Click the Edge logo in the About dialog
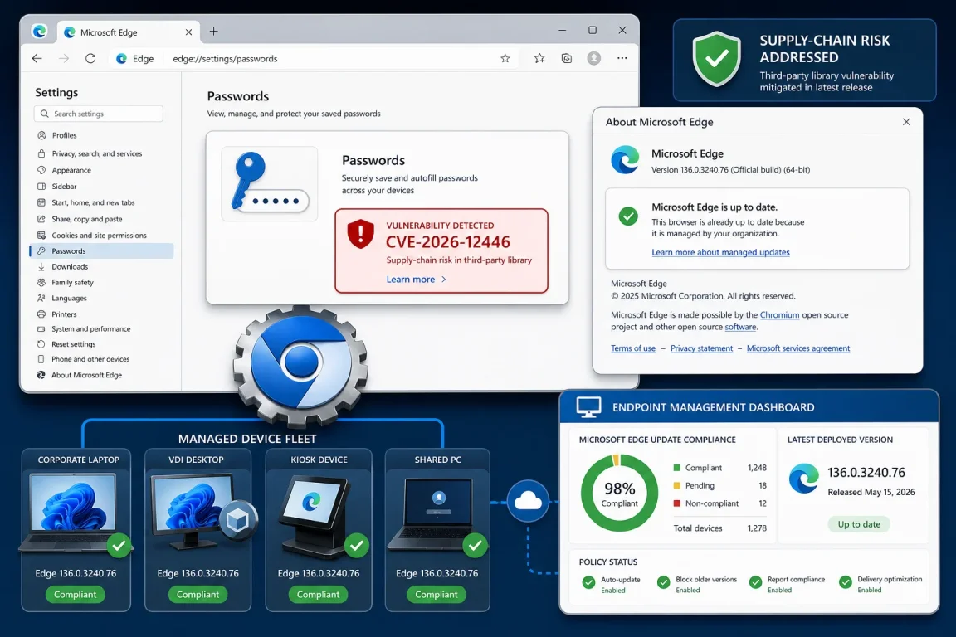956x637 pixels. pos(626,160)
